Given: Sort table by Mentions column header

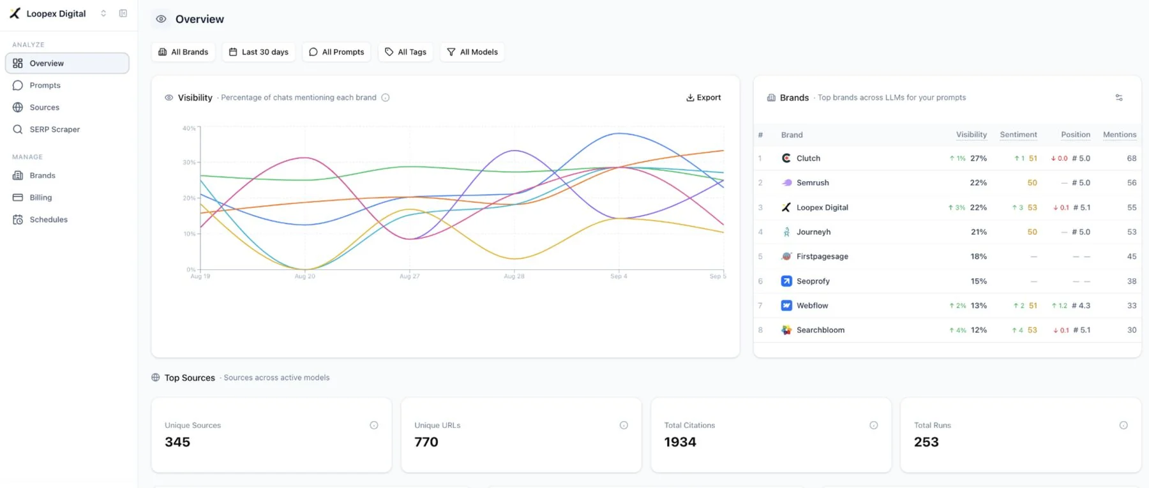Looking at the screenshot, I should coord(1120,135).
